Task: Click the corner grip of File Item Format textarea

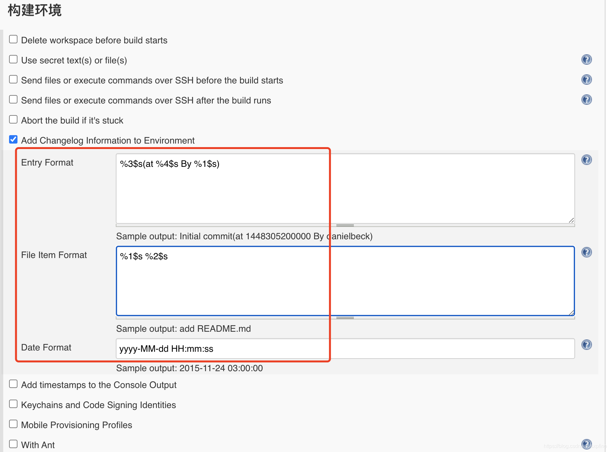Action: [x=571, y=313]
